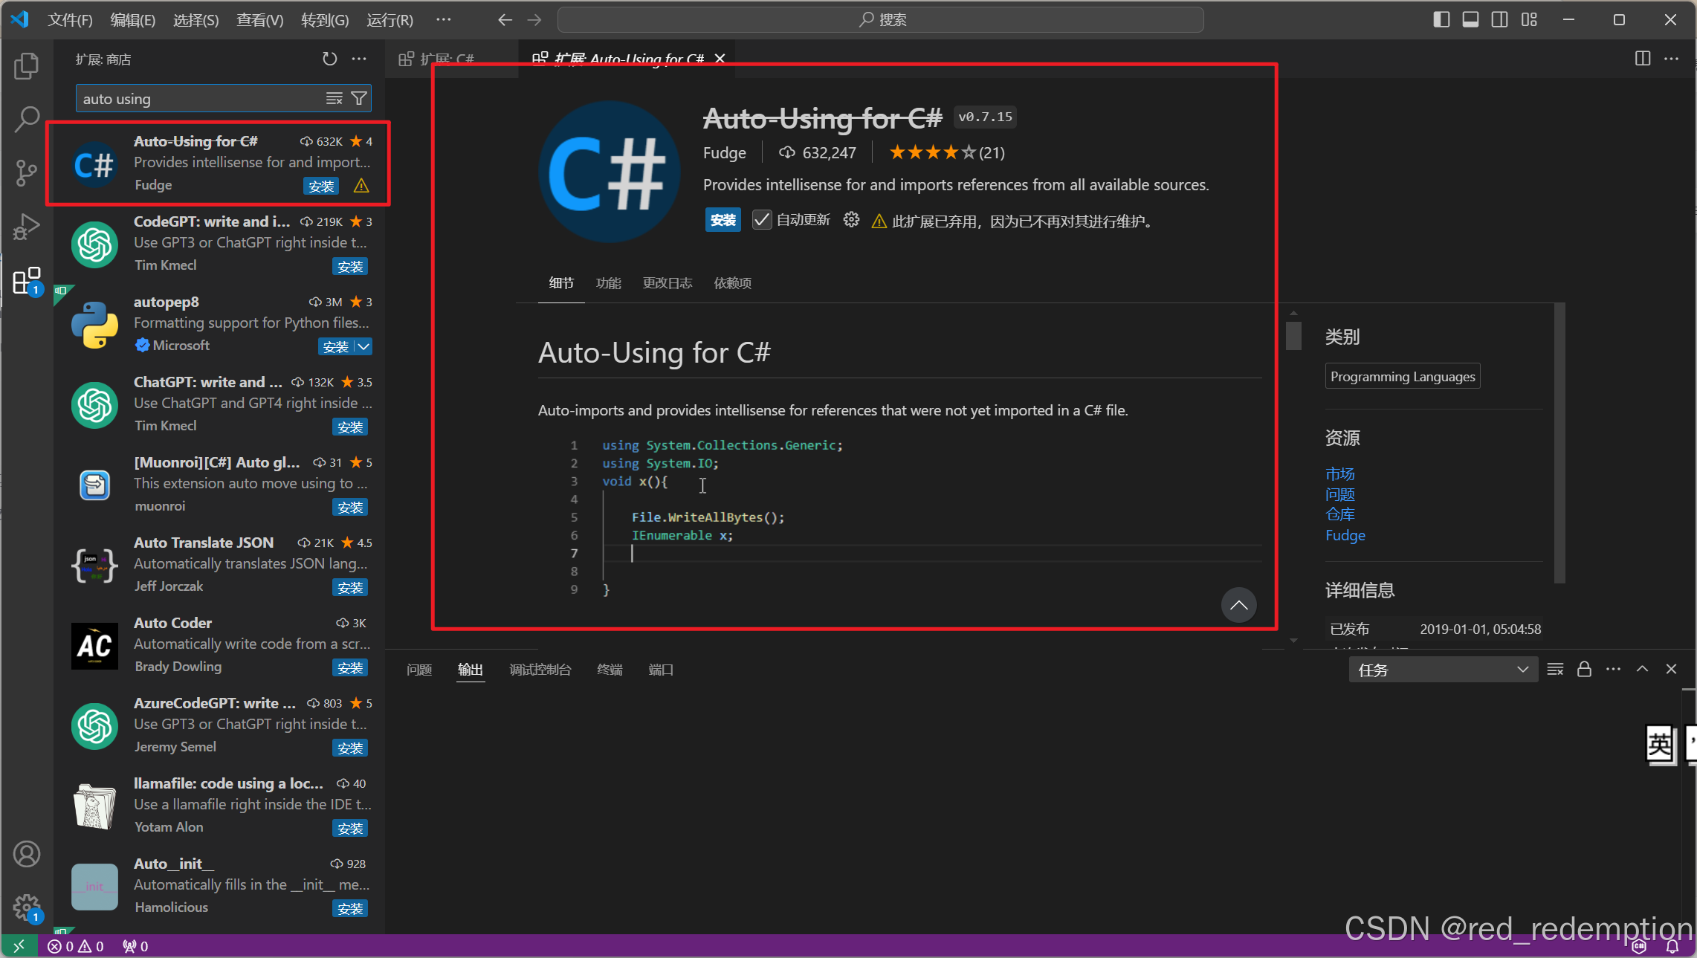Toggle primary side bar visibility
This screenshot has height=958, width=1697.
tap(1441, 20)
